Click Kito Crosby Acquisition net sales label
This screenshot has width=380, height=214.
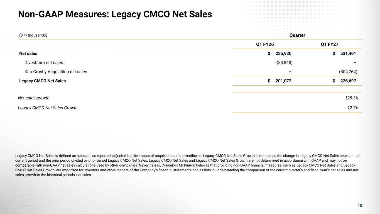pos(56,72)
